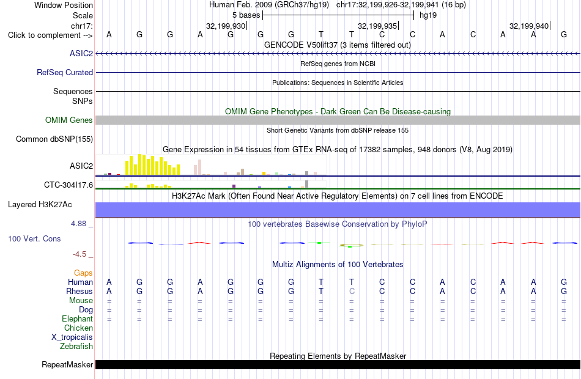This screenshot has width=581, height=379.
Task: Click the Gaps label in Multiz
Action: coord(83,273)
